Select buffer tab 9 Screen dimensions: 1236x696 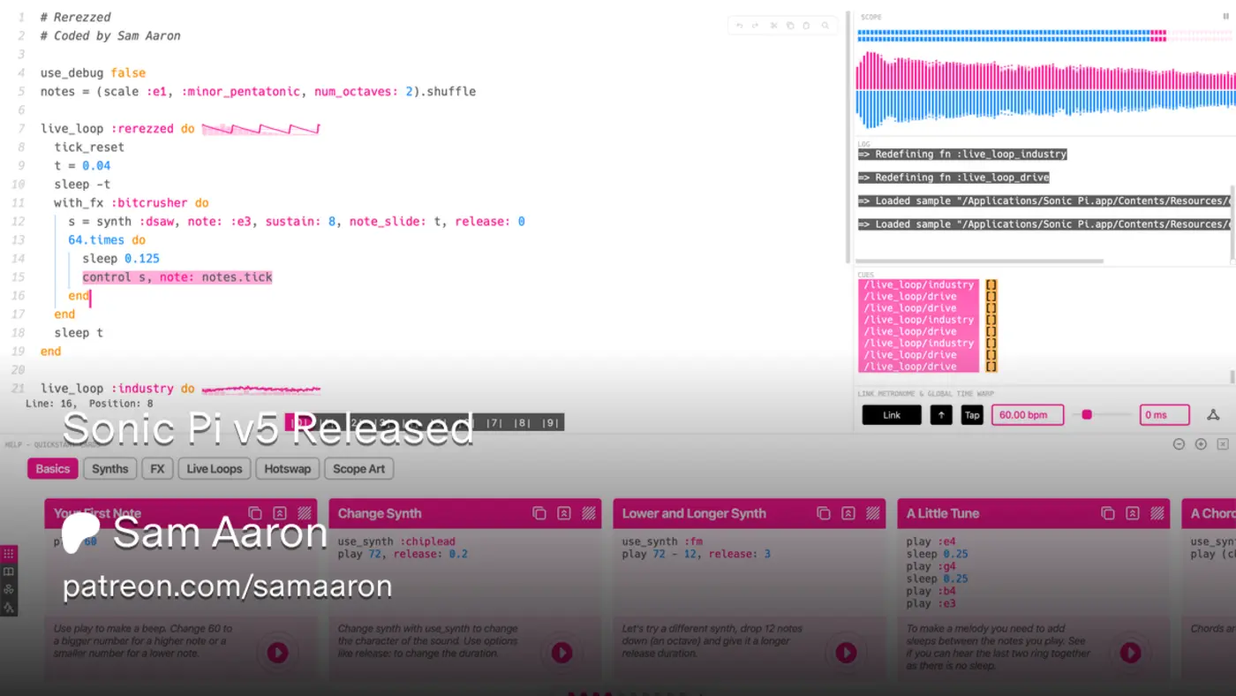(549, 423)
